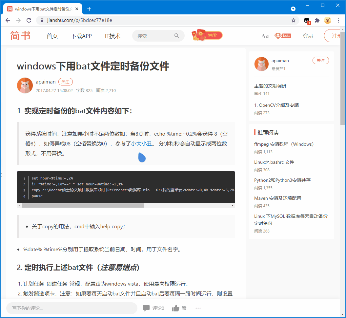
Task: Click the 阅读 2,710 read count
Action: pyautogui.click(x=106, y=91)
